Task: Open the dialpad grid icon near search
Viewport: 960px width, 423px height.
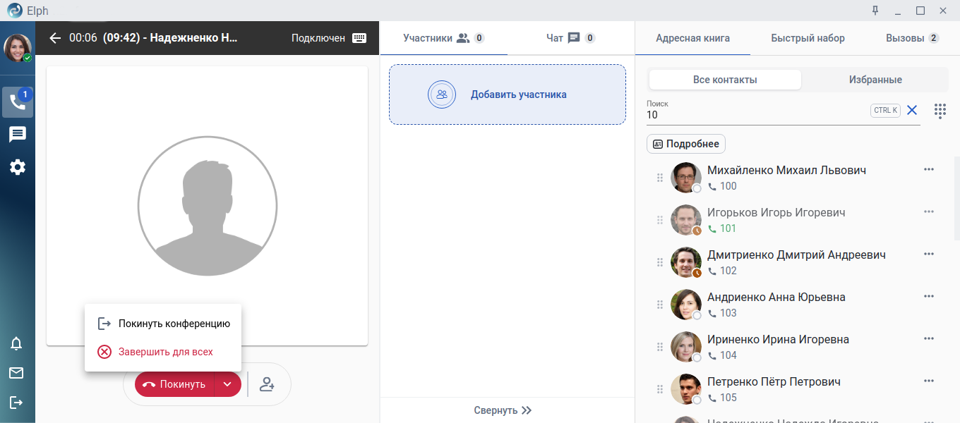Action: point(940,111)
